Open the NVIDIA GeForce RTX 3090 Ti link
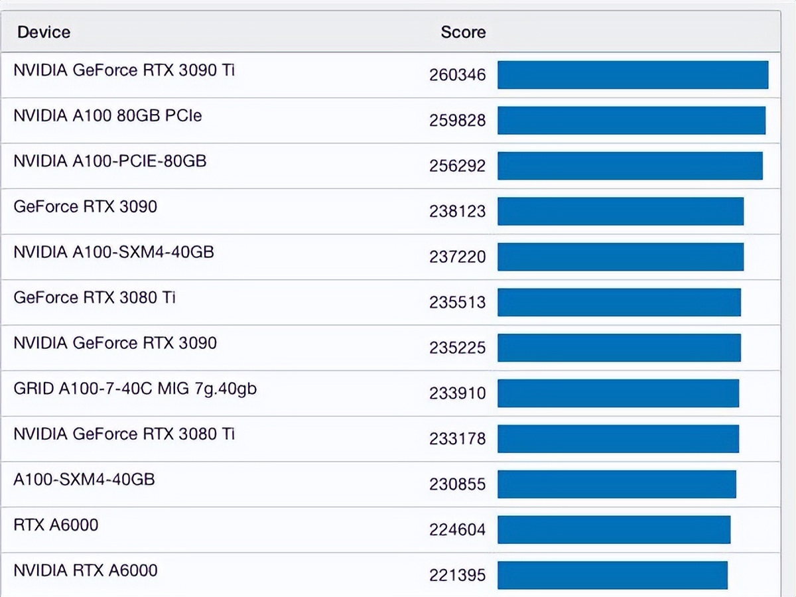 coord(124,70)
